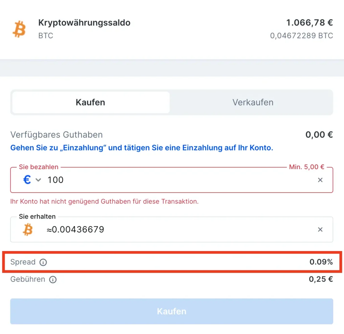Click the Gebühren fee value 0,25 €

321,279
